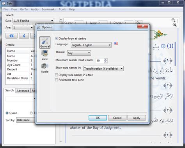Increase maximum search result count
This screenshot has width=185, height=148.
(x=106, y=60)
